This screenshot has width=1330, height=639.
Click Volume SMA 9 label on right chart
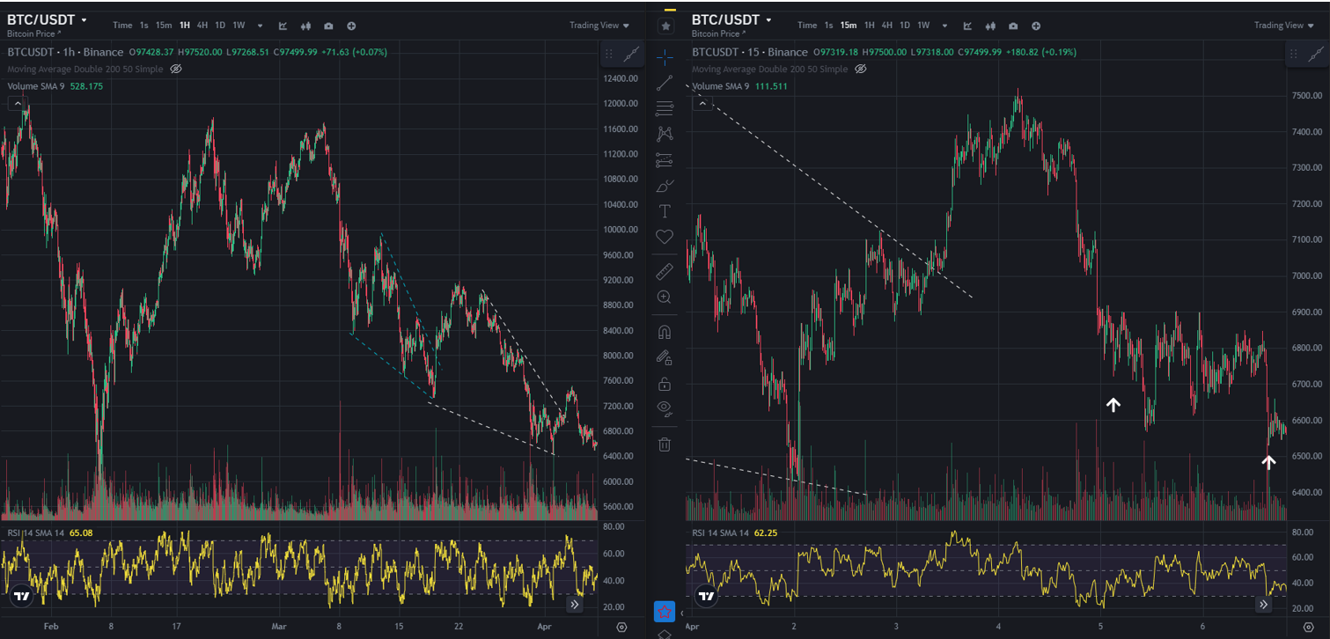coord(721,86)
